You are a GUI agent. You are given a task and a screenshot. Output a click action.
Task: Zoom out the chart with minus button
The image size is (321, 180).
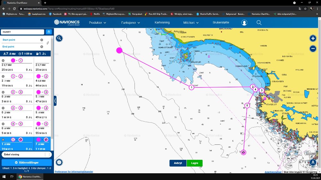coord(313,49)
